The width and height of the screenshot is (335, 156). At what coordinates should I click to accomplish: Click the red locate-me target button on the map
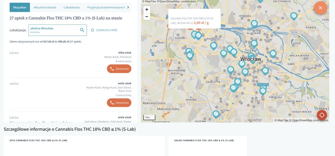[322, 115]
